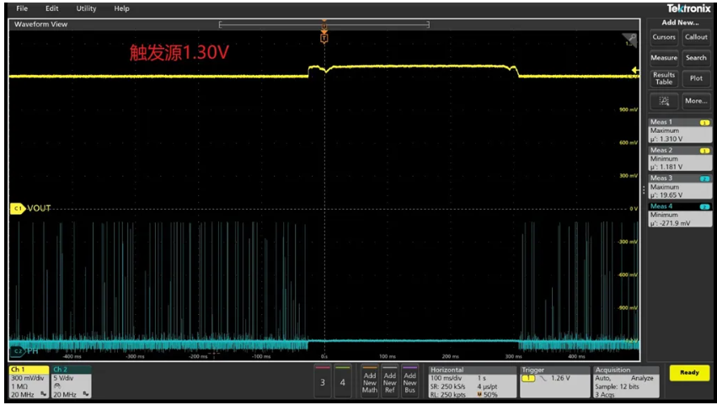Click the yellow trigger position marker T

324,38
